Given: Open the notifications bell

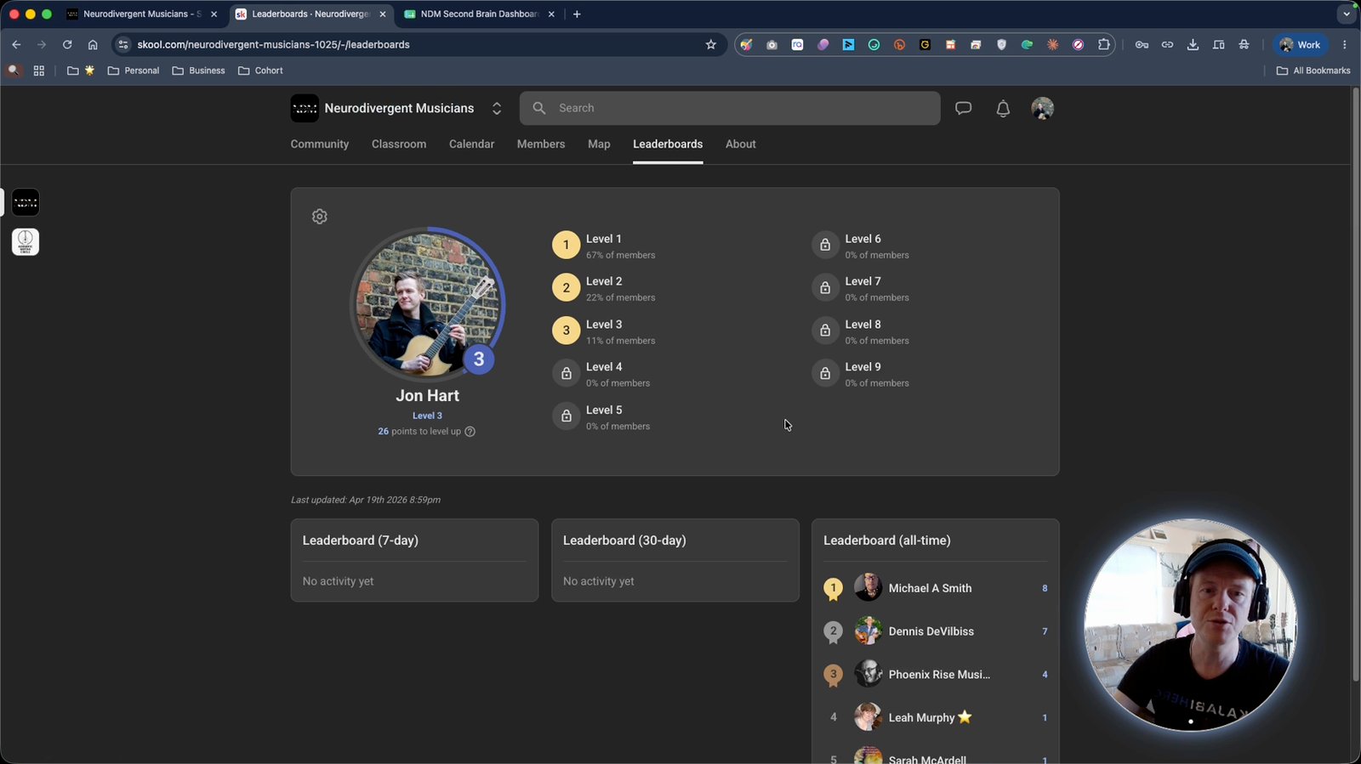Looking at the screenshot, I should (1003, 108).
